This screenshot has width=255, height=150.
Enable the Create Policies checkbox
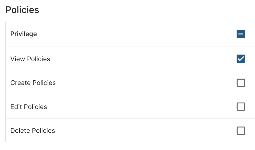(241, 83)
